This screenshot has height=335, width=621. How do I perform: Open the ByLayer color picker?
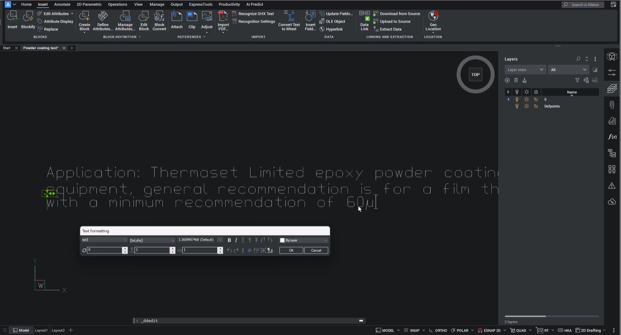point(304,240)
